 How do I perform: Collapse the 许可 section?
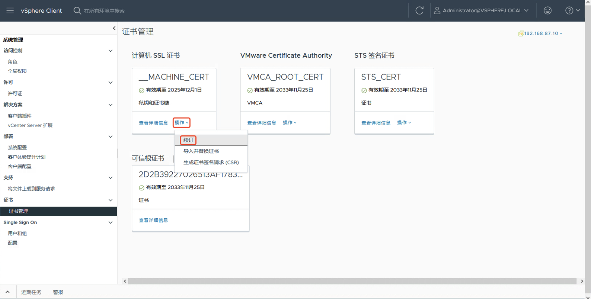[110, 82]
